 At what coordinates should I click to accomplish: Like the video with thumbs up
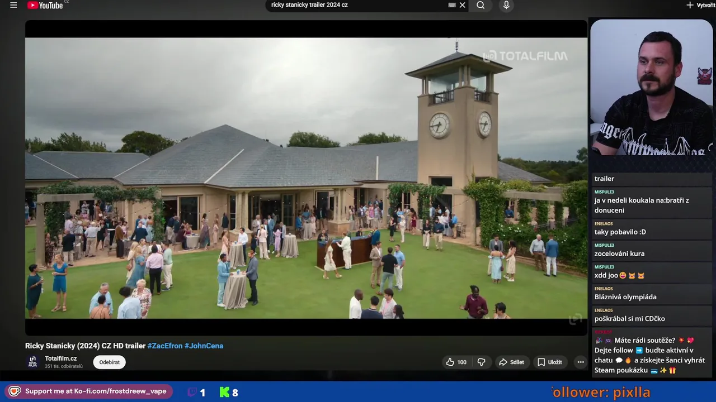tap(456, 362)
